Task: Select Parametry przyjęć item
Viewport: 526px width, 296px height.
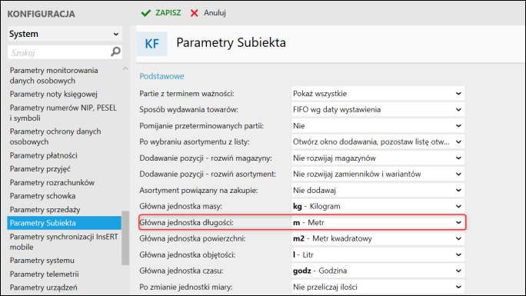Action: [40, 169]
